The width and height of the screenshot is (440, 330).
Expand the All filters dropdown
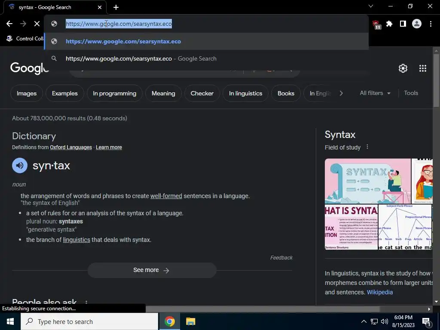375,93
